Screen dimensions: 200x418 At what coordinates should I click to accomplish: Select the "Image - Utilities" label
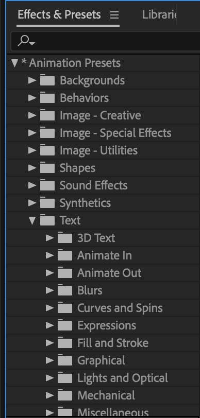tap(98, 150)
